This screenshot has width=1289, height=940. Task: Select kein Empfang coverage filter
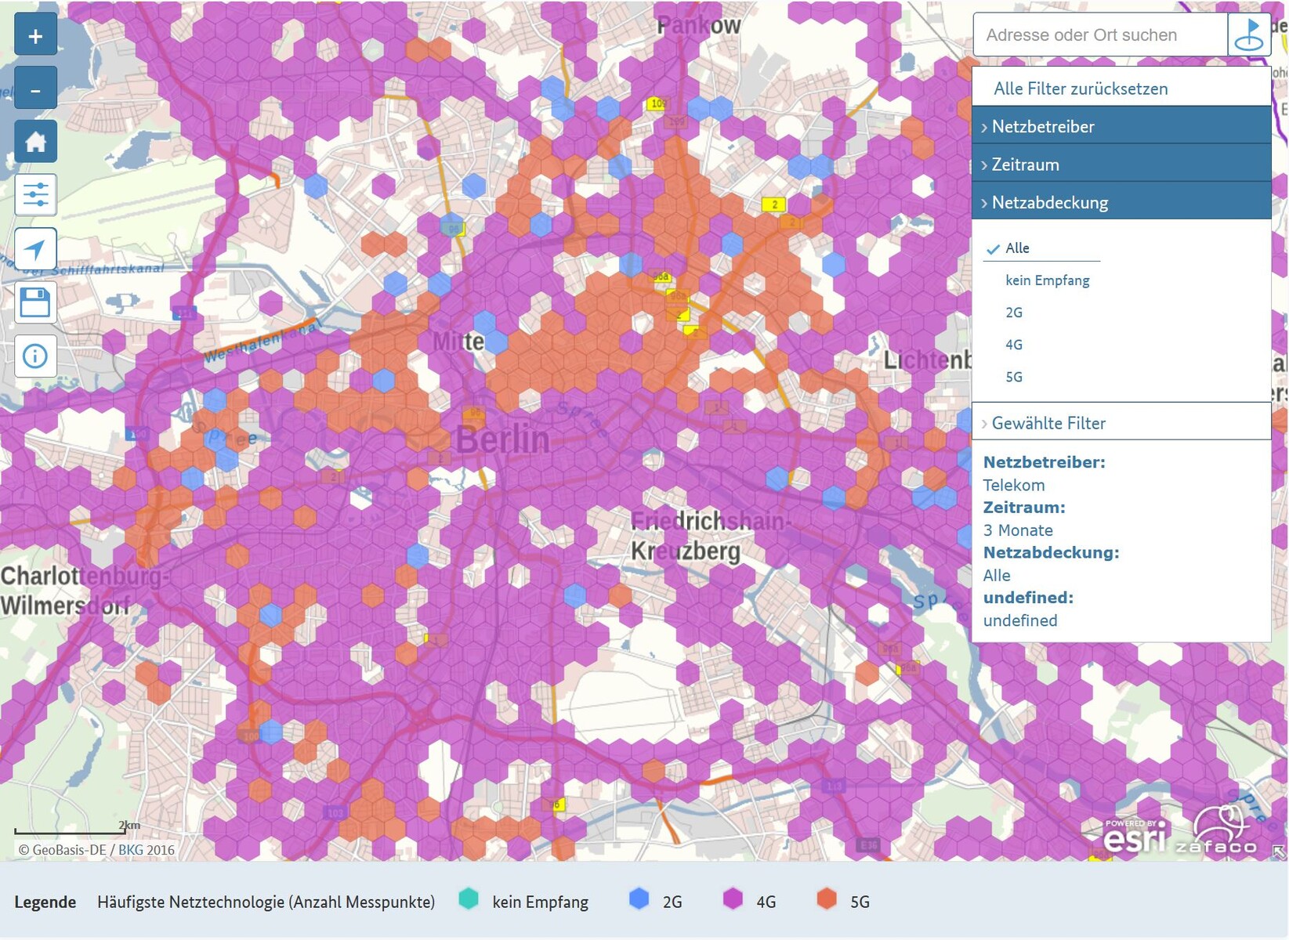coord(1047,280)
